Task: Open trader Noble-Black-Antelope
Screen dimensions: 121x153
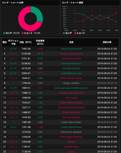Action: [x=71, y=137]
